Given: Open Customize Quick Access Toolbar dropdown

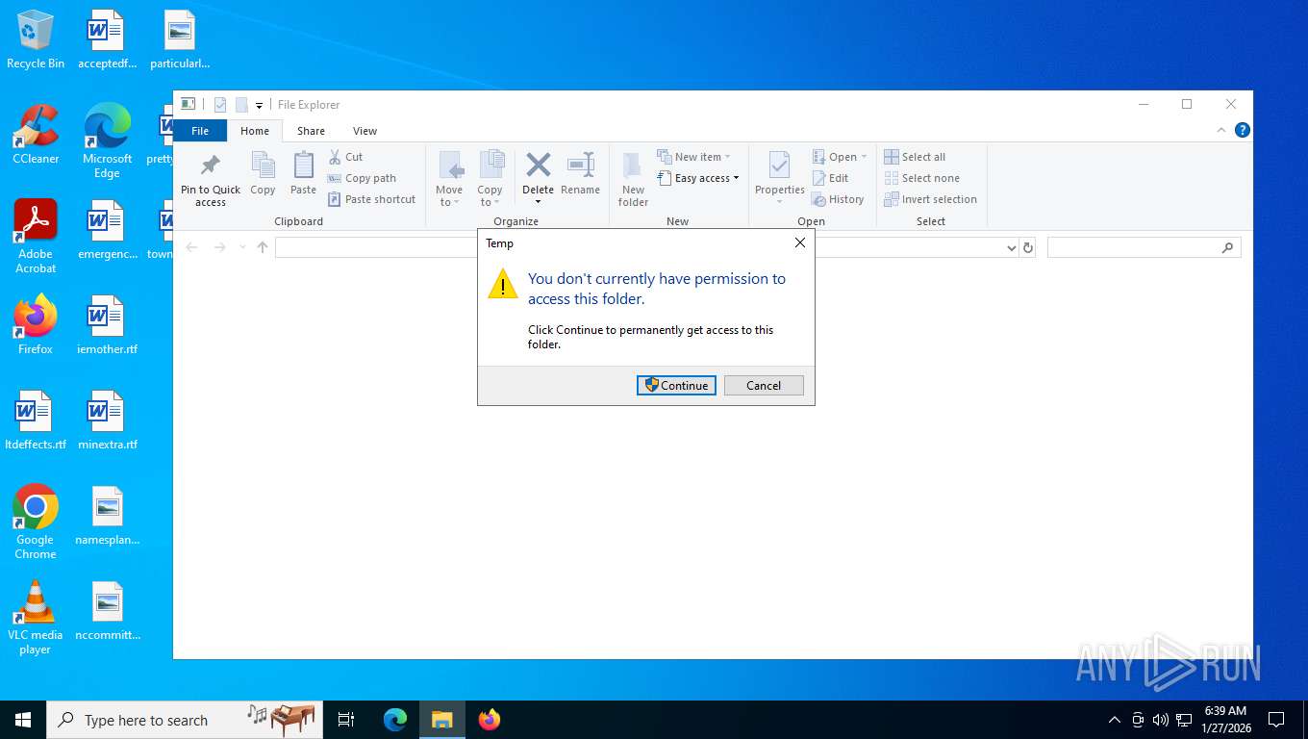Looking at the screenshot, I should click(259, 105).
